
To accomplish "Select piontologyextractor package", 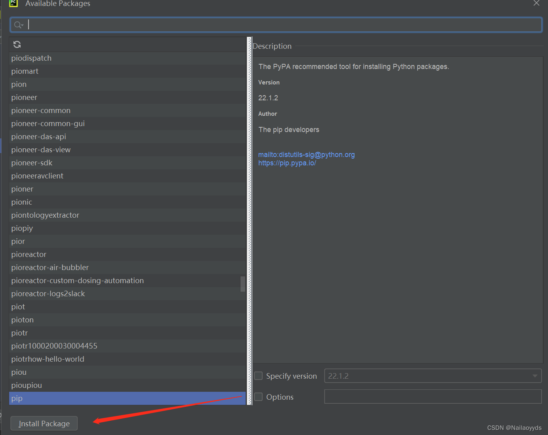I will [127, 215].
